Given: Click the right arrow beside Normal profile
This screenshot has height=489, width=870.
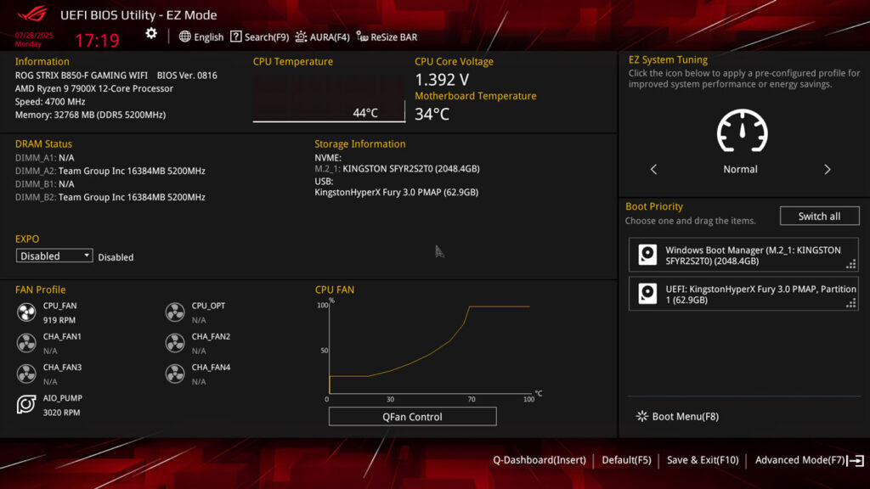Looking at the screenshot, I should point(828,169).
